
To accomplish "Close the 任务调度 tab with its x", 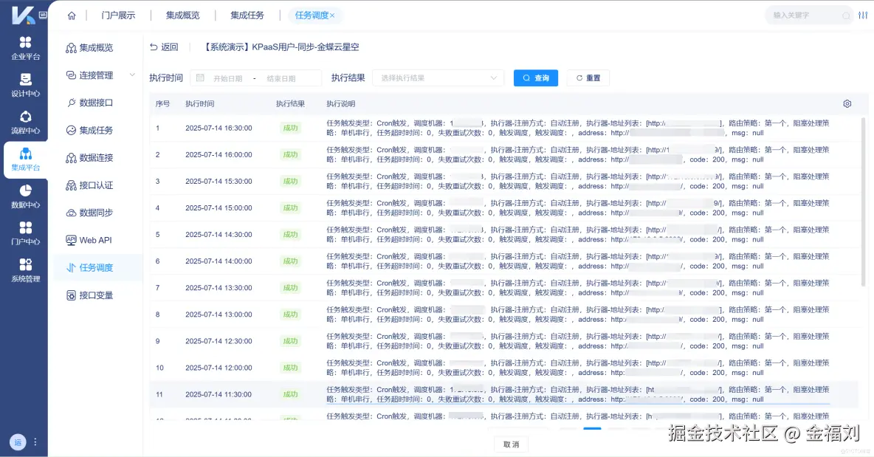I will pos(332,16).
